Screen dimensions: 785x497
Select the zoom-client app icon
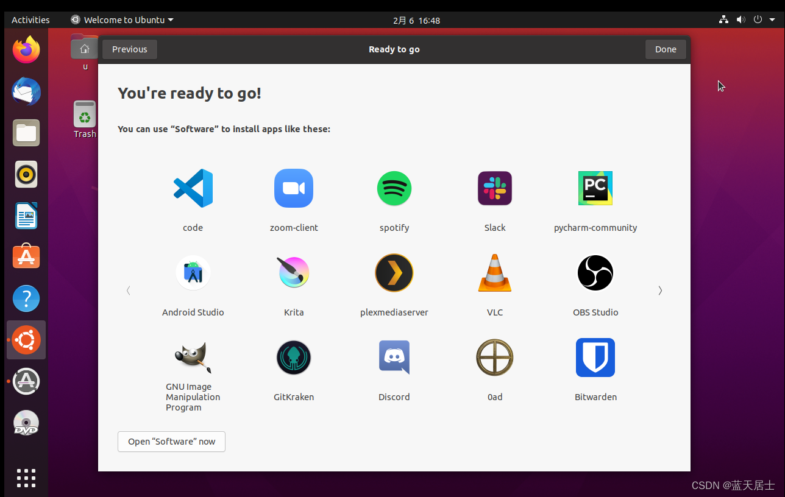coord(294,188)
